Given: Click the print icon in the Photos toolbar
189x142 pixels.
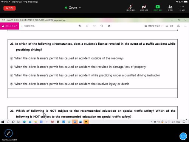Looking at the screenshot, I should [x=178, y=26].
